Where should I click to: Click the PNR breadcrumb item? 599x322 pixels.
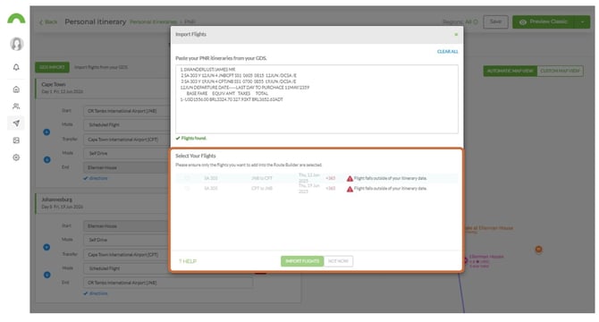pyautogui.click(x=190, y=21)
